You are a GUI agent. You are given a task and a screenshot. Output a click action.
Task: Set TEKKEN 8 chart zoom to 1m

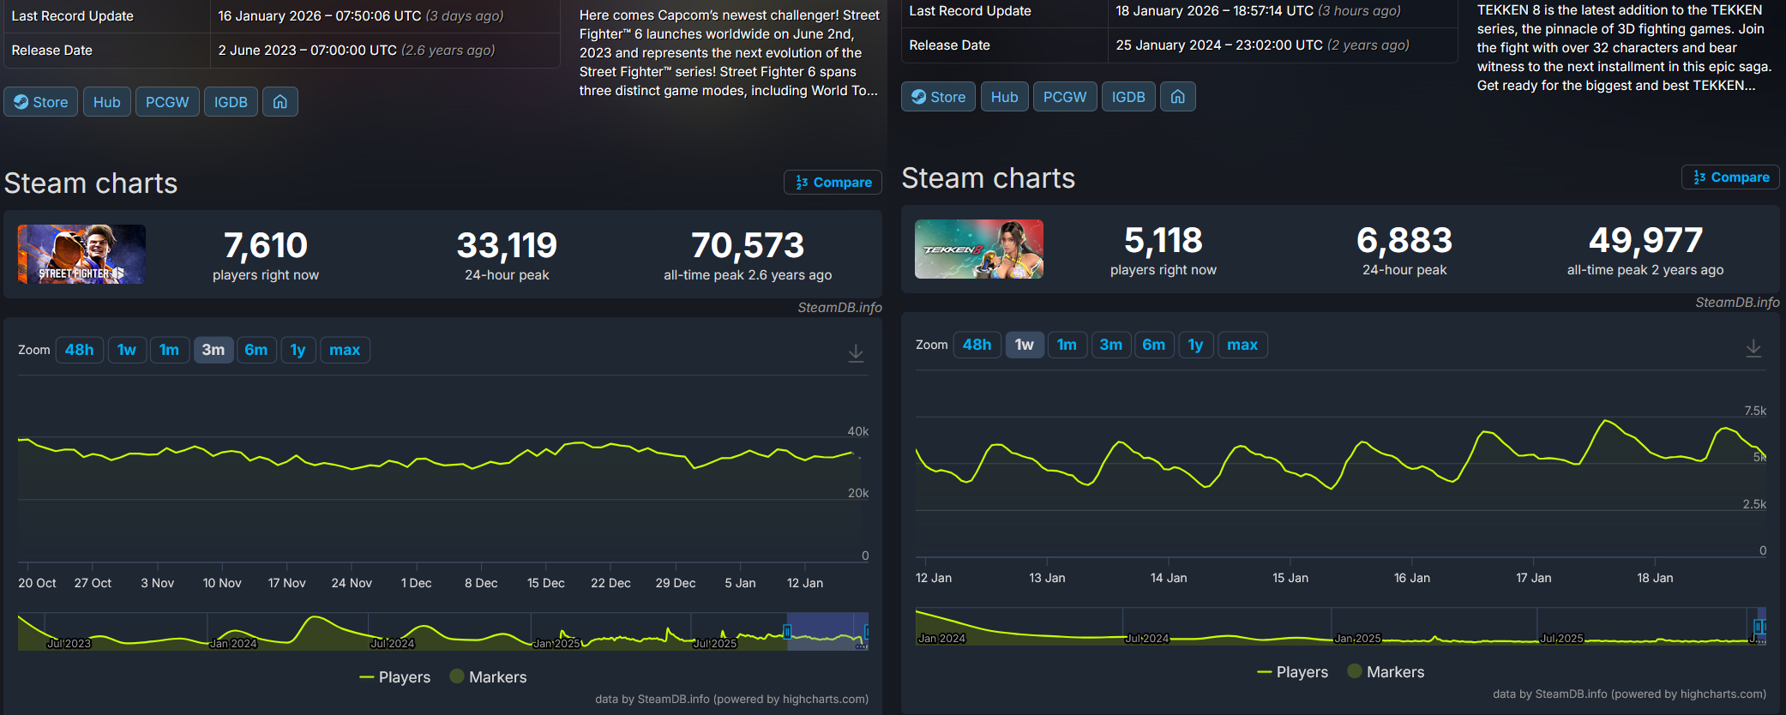pyautogui.click(x=1067, y=345)
